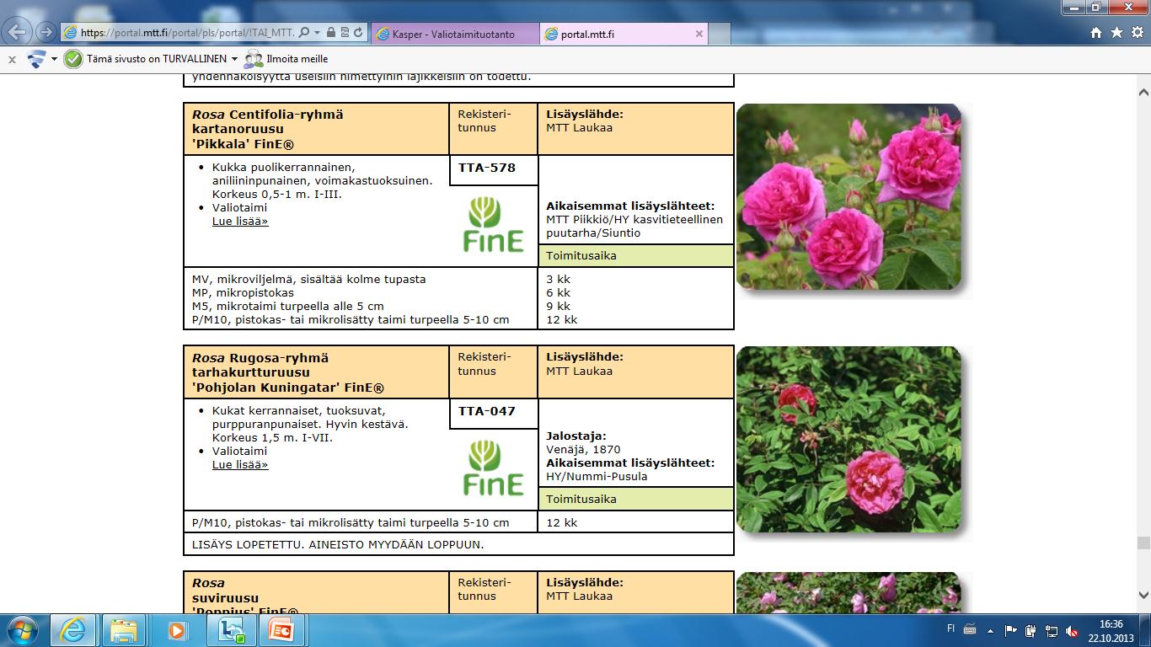
Task: Click 'HY/Nummi-Pusula' source text
Action: [597, 476]
